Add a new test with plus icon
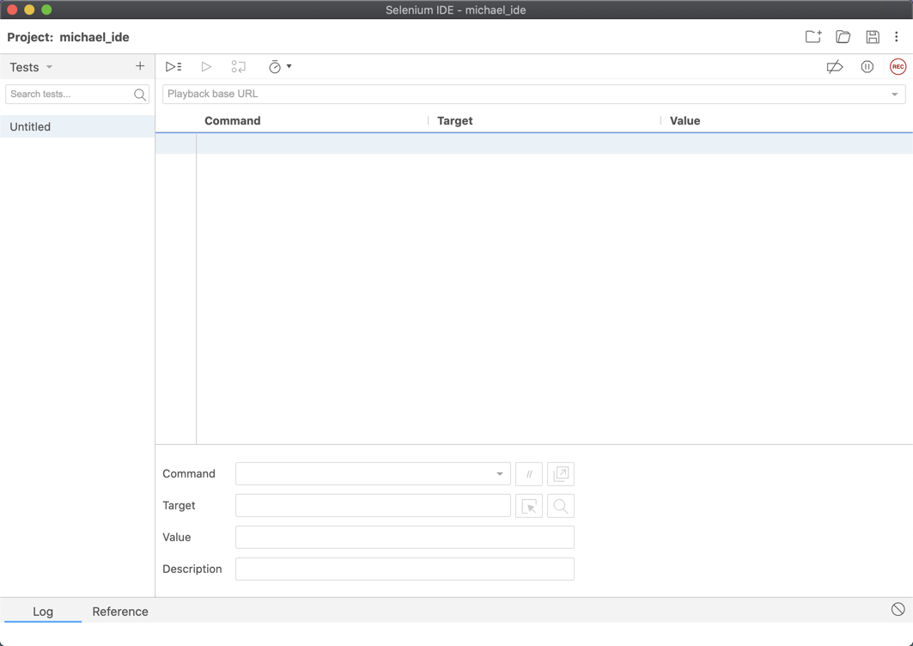 140,66
